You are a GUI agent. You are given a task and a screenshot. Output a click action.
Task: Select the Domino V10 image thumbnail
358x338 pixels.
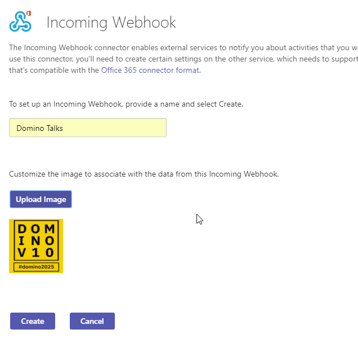[x=36, y=246]
